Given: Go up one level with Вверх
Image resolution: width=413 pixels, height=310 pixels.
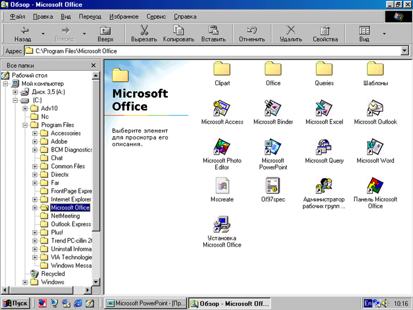Looking at the screenshot, I should pos(105,34).
